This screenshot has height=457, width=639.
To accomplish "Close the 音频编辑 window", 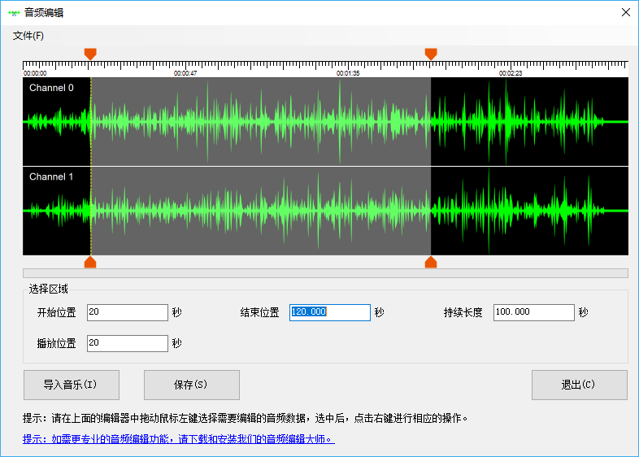I will tap(625, 13).
